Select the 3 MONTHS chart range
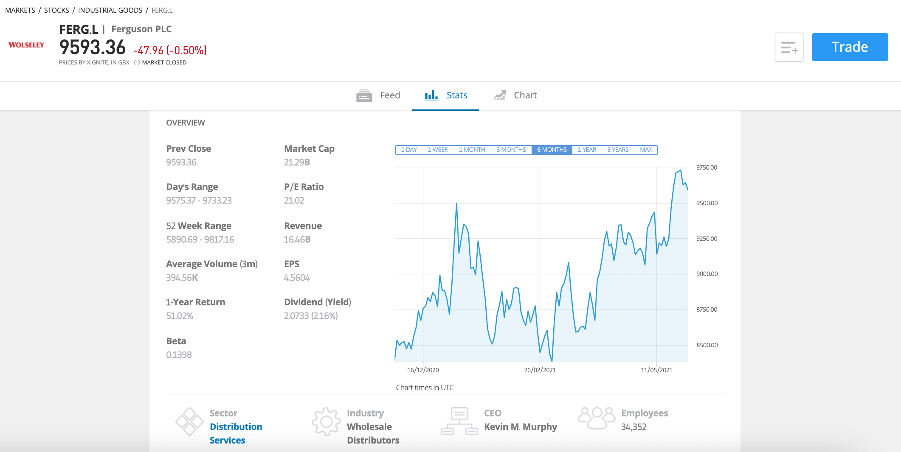The width and height of the screenshot is (901, 452). pos(511,150)
